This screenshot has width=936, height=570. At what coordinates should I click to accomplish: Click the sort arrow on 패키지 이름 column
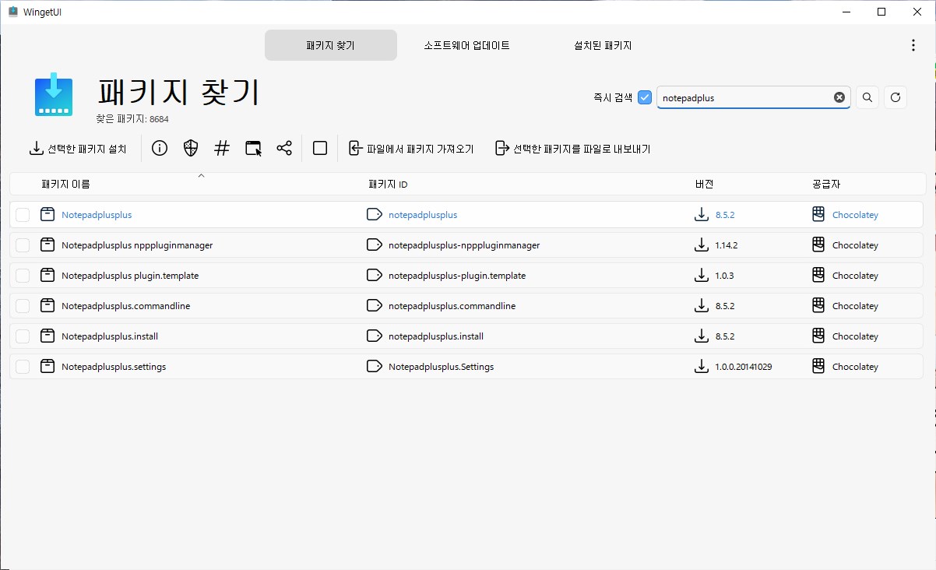click(x=201, y=177)
